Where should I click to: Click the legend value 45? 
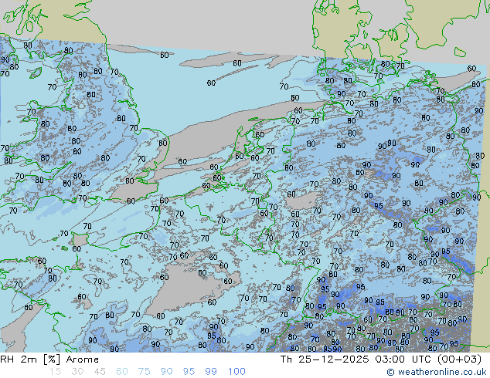click(100, 372)
